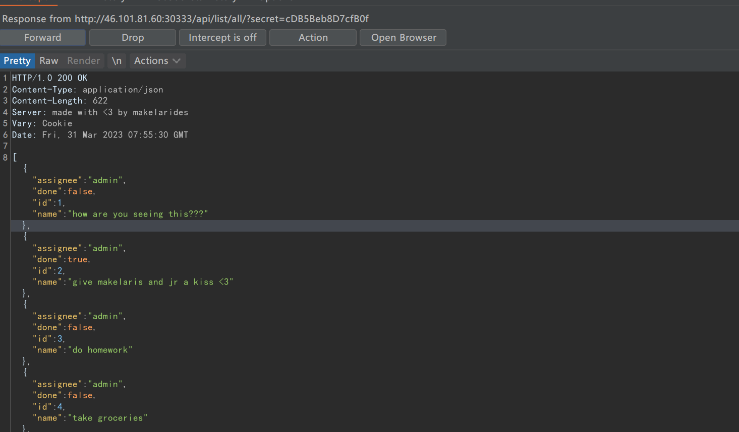Click "how are you seeing this???" value
Image resolution: width=739 pixels, height=432 pixels.
point(138,214)
